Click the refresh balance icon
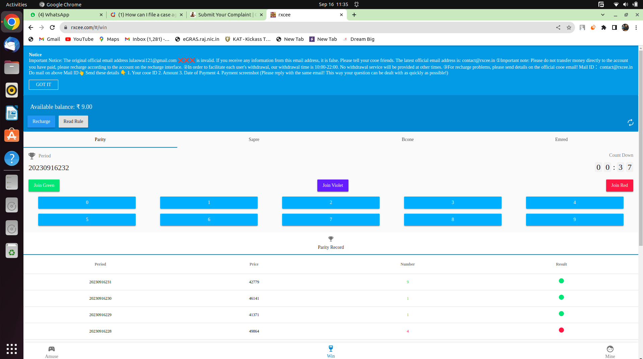This screenshot has height=359, width=643. 630,123
